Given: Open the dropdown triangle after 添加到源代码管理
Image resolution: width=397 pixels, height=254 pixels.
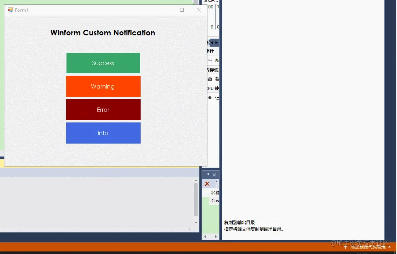Looking at the screenshot, I should 389,247.
